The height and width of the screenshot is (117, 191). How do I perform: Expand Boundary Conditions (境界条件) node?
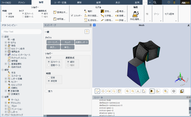[x=6, y=51]
